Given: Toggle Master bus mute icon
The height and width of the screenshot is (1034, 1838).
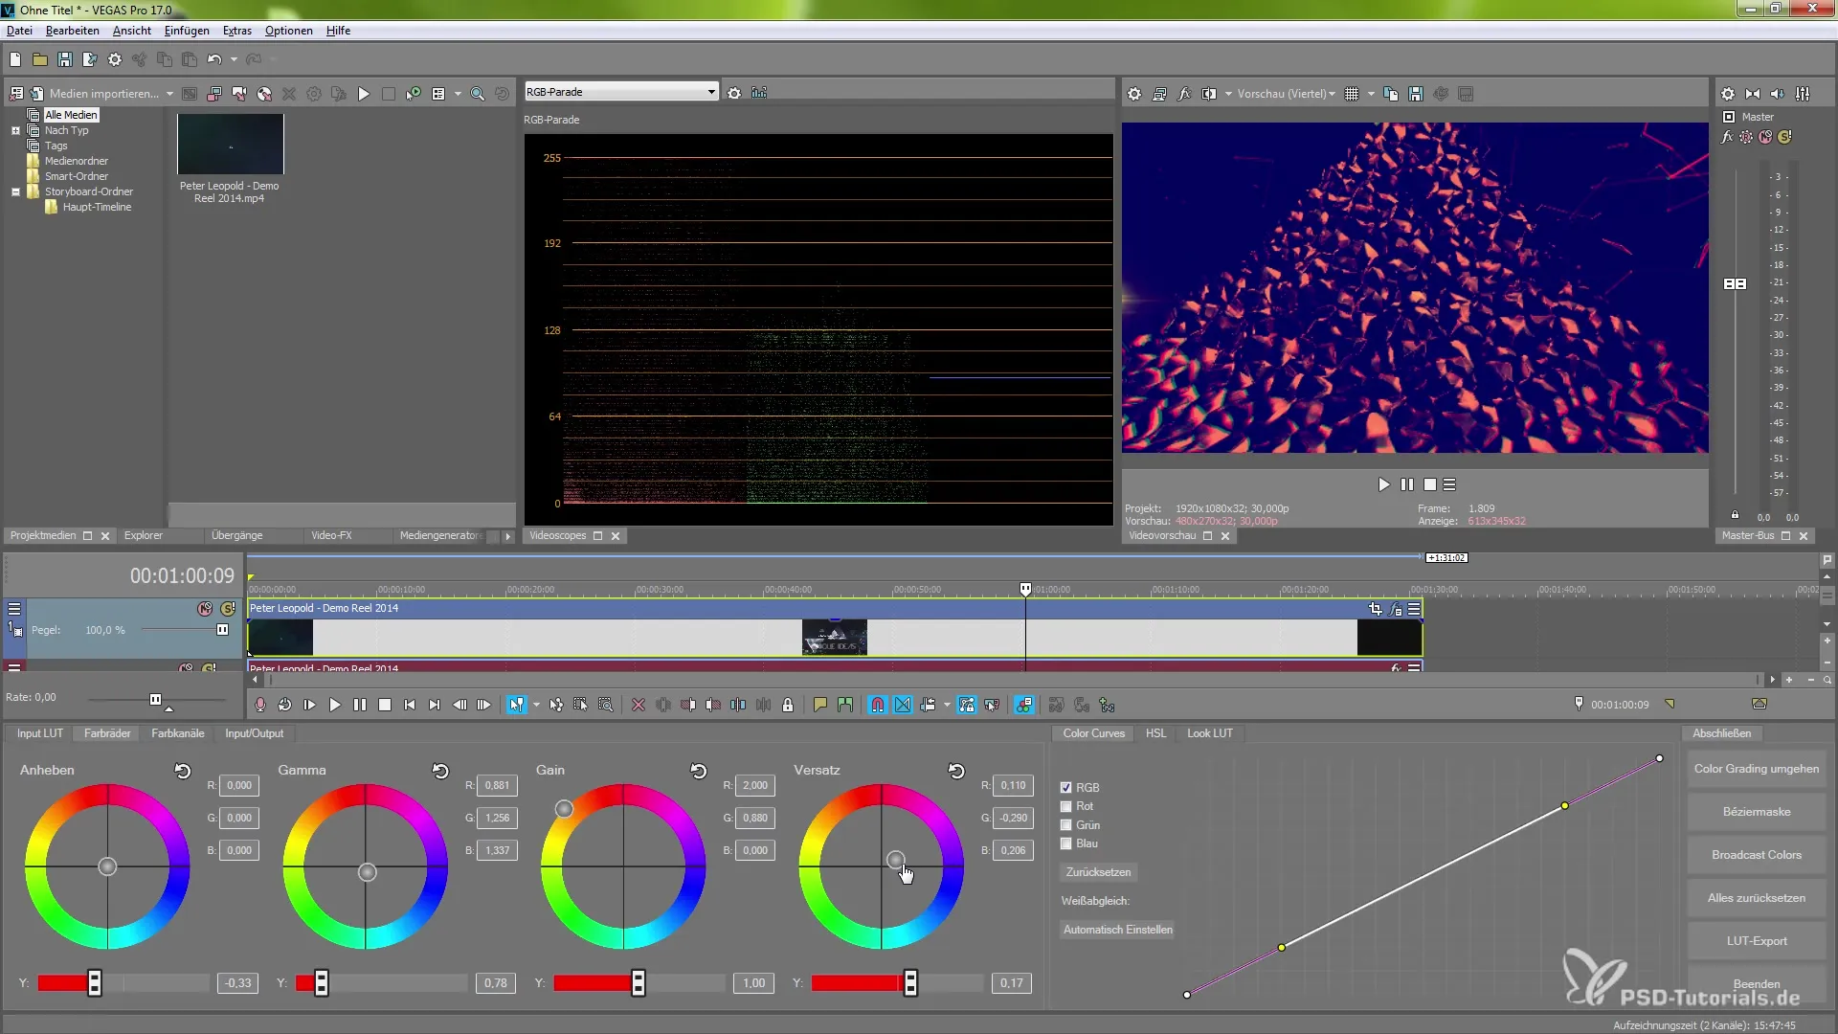Looking at the screenshot, I should coord(1765,137).
